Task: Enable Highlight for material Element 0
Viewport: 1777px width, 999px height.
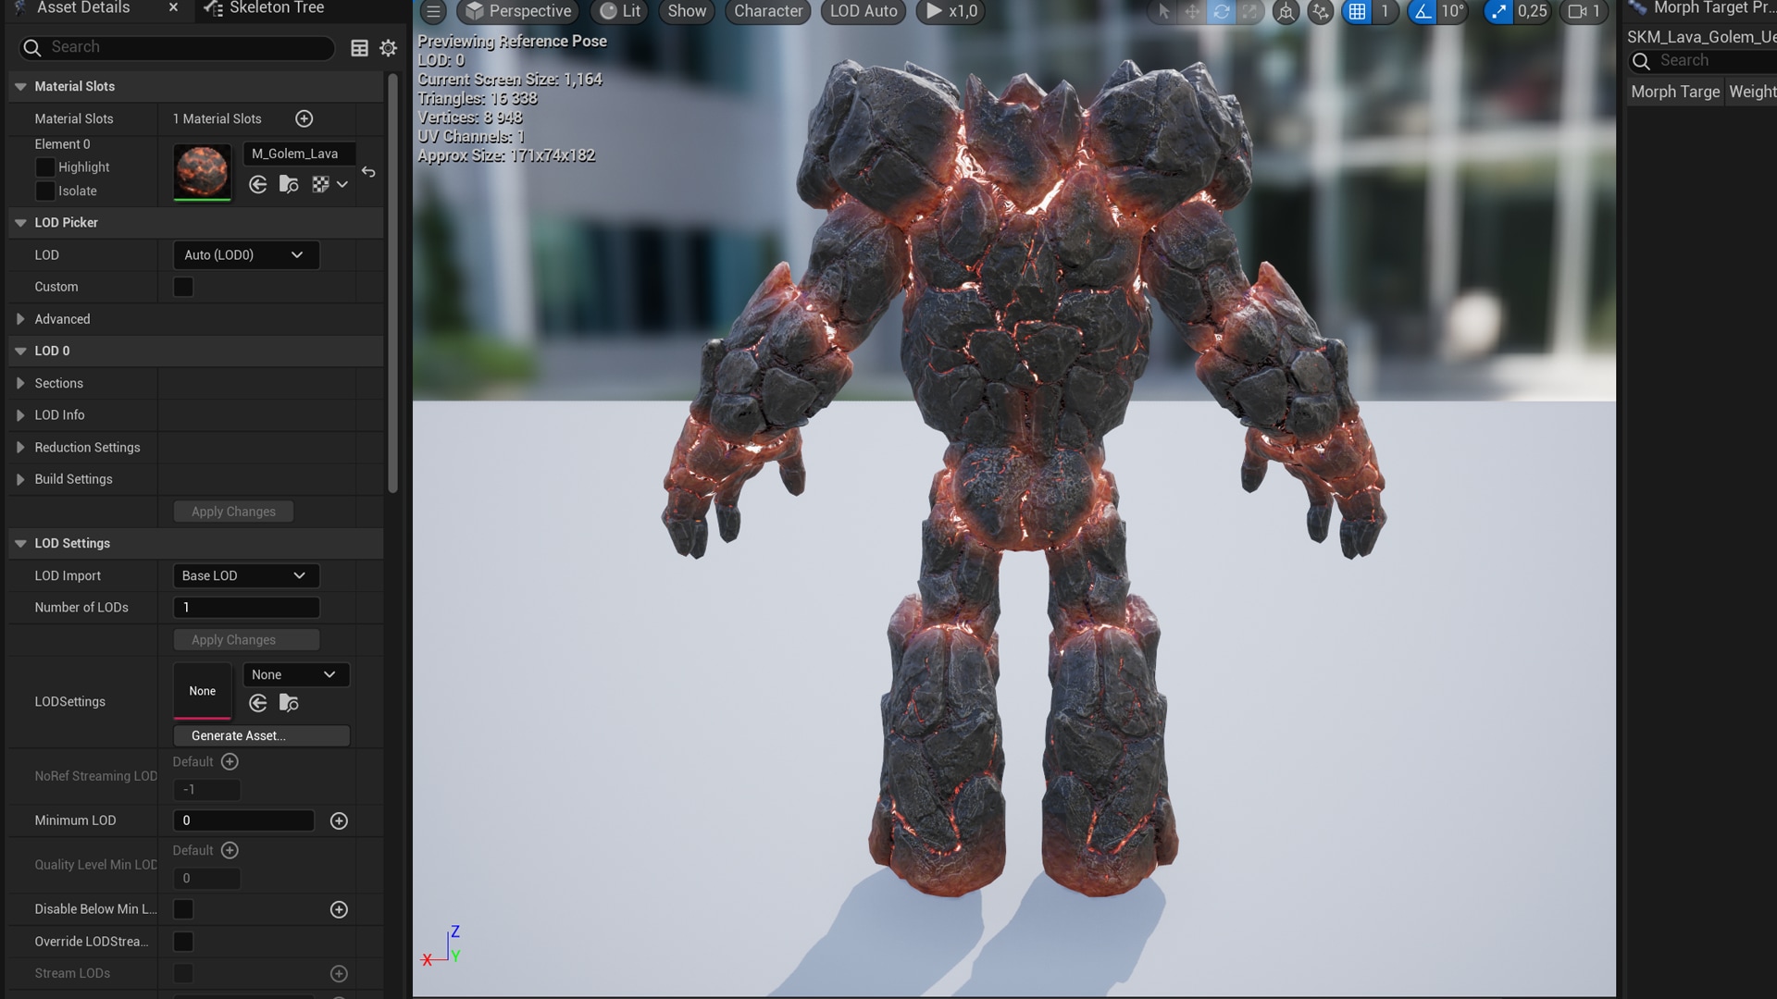Action: coord(44,167)
